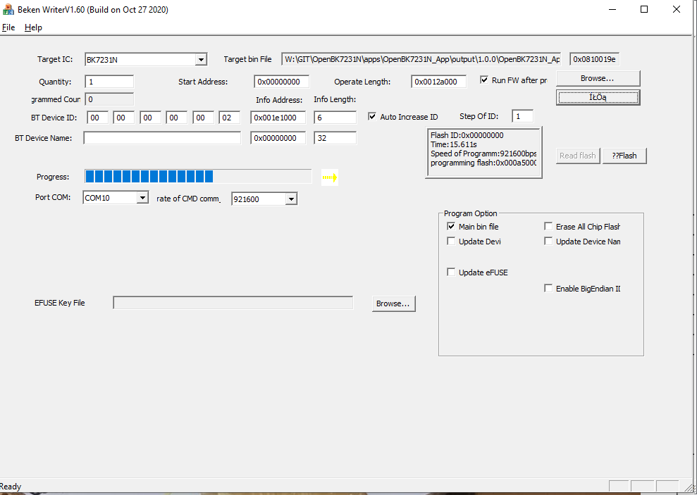Click Browse button for target bin file
Viewport: 697px width, 495px height.
click(598, 78)
